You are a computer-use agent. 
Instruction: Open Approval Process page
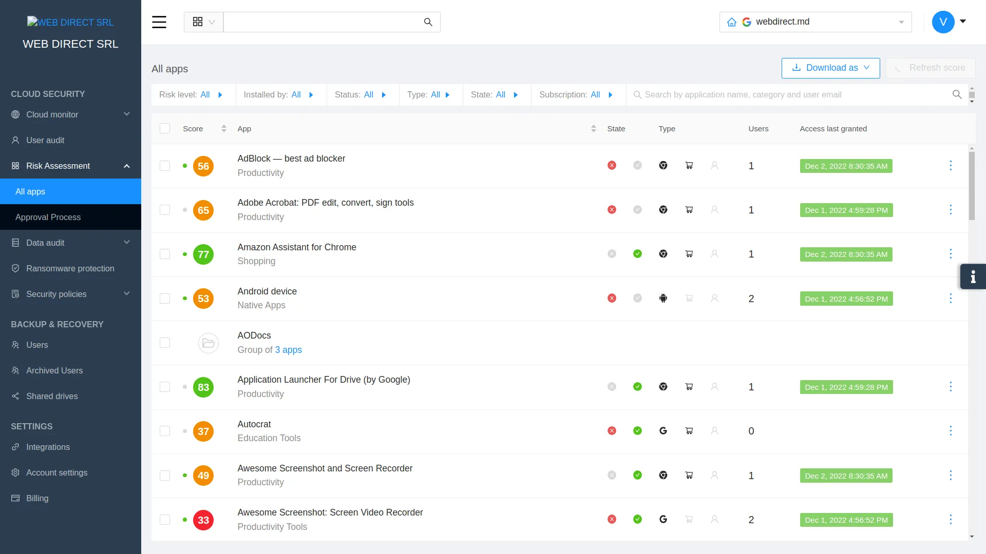tap(70, 217)
